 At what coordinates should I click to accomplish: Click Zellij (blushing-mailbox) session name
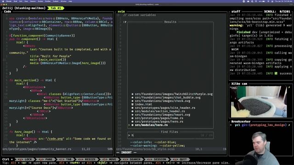click(x=24, y=8)
